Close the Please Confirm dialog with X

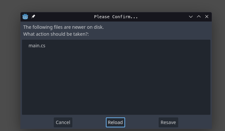point(207,17)
